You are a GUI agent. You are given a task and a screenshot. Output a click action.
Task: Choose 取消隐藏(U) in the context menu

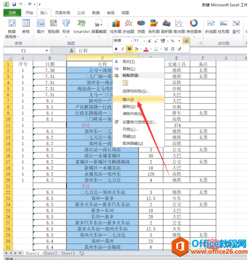(138, 144)
